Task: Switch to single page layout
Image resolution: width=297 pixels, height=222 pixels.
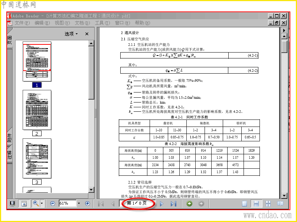Action: pos(245,204)
